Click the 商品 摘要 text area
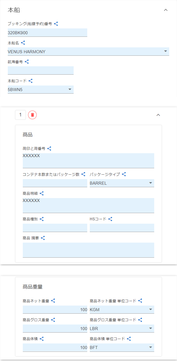177x361 pixels. coord(88,250)
